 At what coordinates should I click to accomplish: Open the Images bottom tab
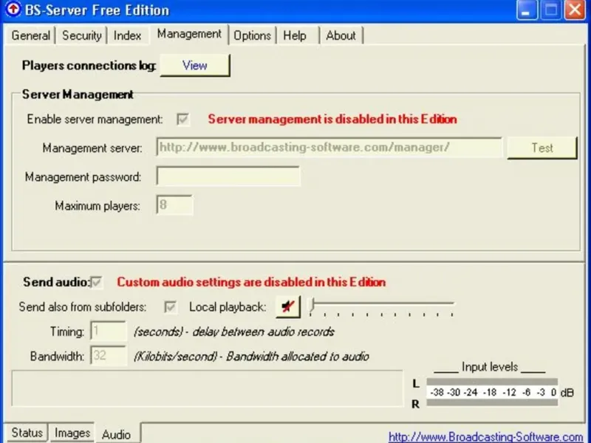[72, 433]
